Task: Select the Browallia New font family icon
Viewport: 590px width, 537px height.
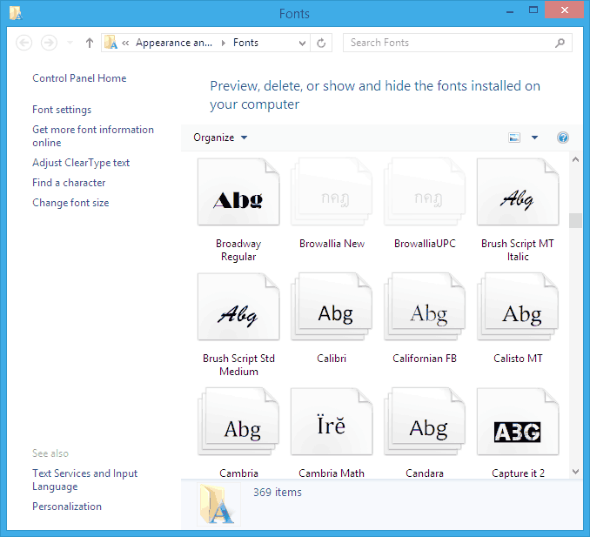Action: 332,192
